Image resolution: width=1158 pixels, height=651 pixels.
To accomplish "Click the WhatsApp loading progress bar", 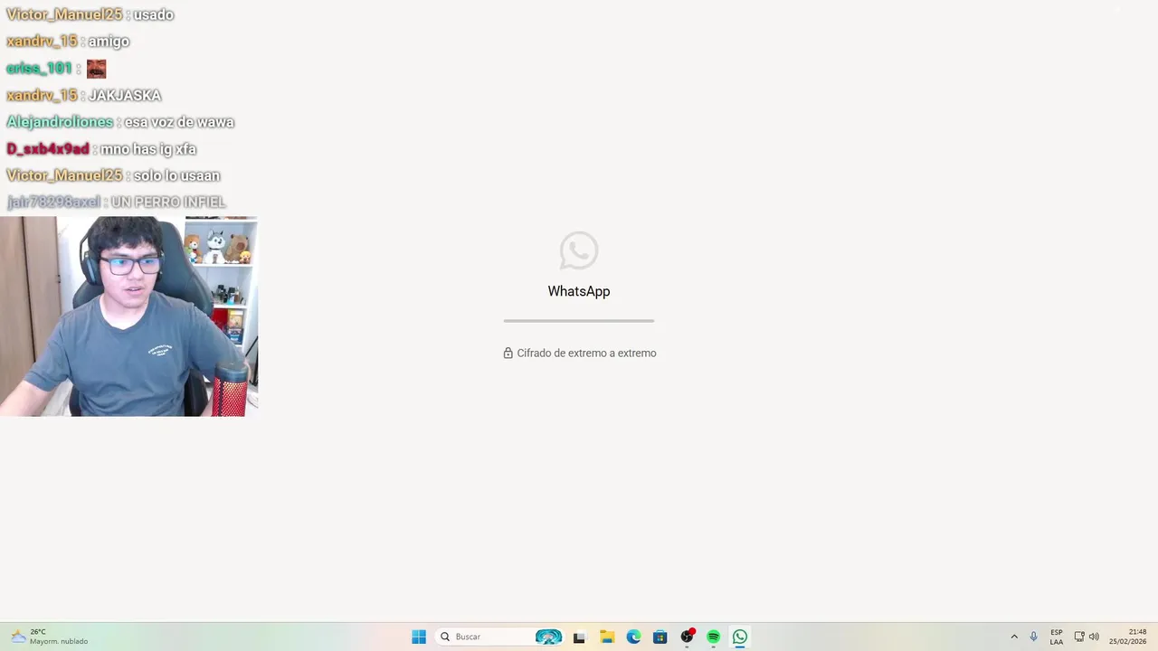I will (579, 321).
